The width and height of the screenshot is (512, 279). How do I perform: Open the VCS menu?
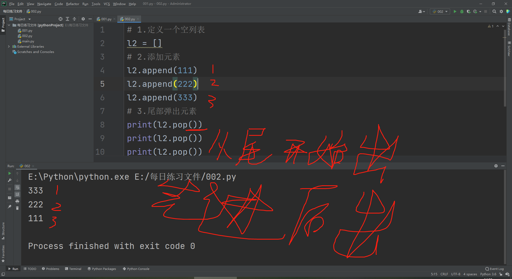pyautogui.click(x=107, y=4)
